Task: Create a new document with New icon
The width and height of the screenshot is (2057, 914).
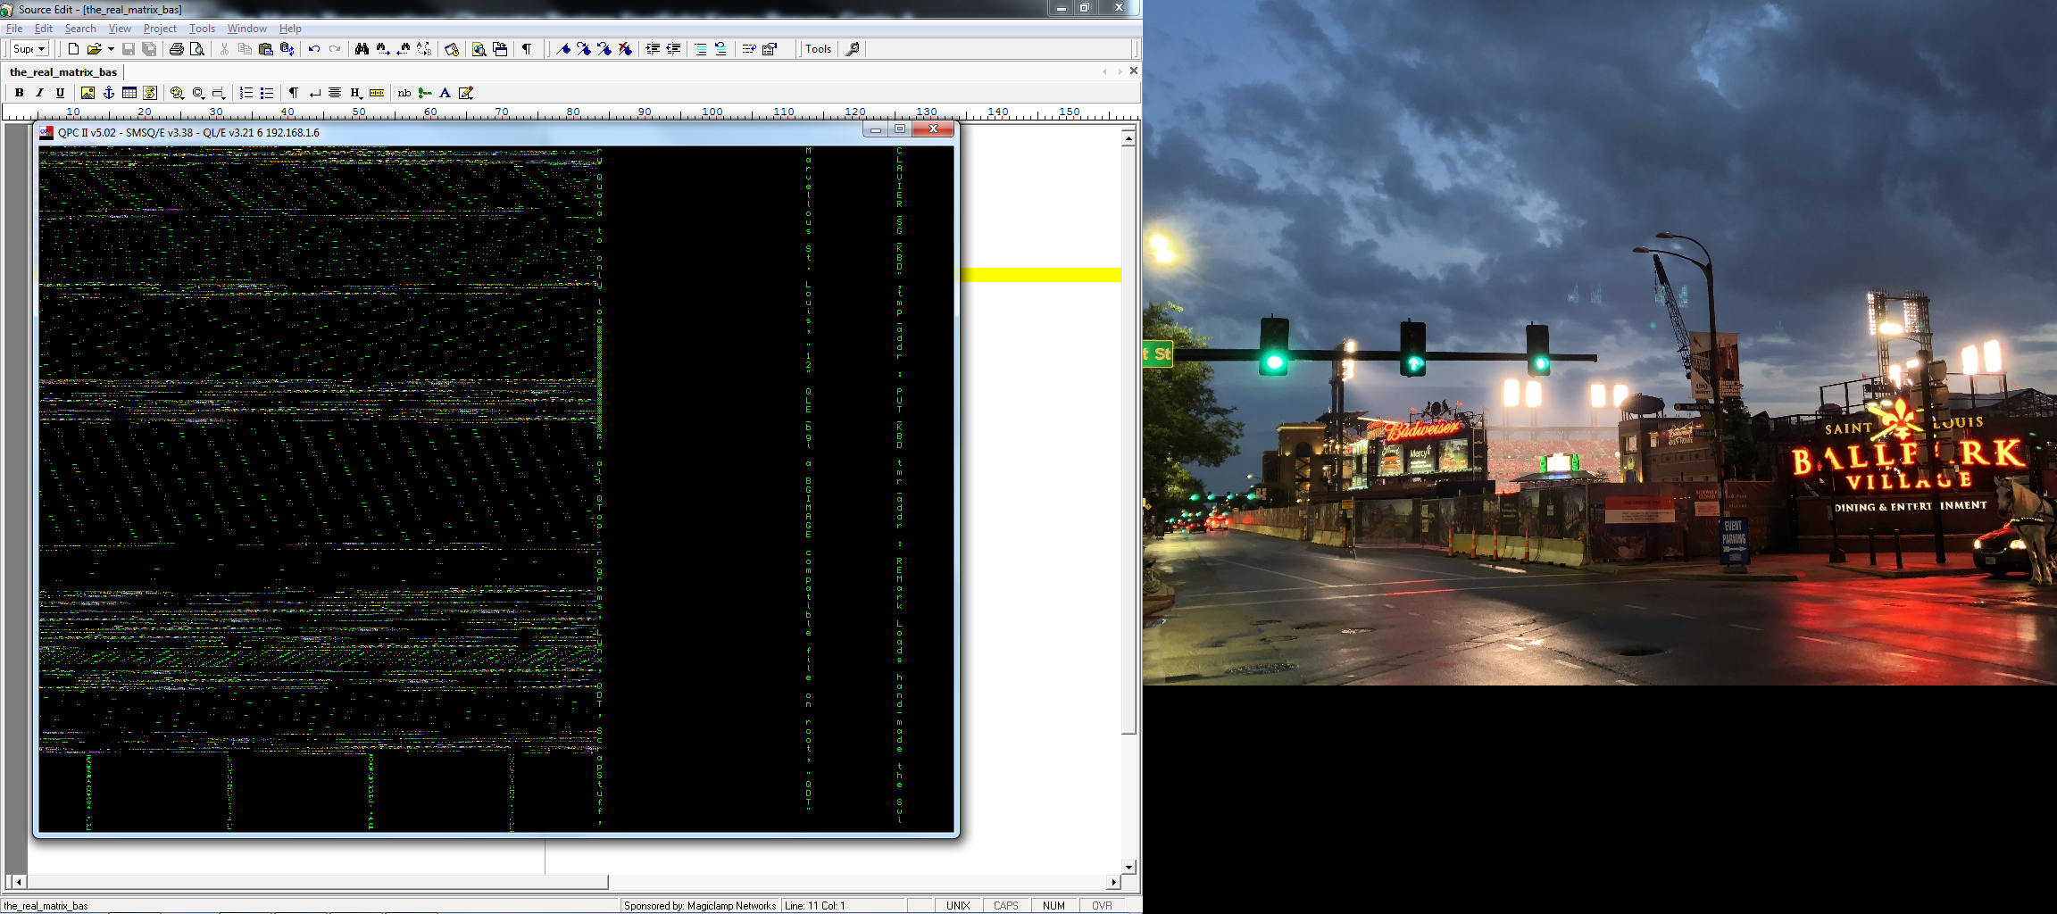Action: pos(73,49)
